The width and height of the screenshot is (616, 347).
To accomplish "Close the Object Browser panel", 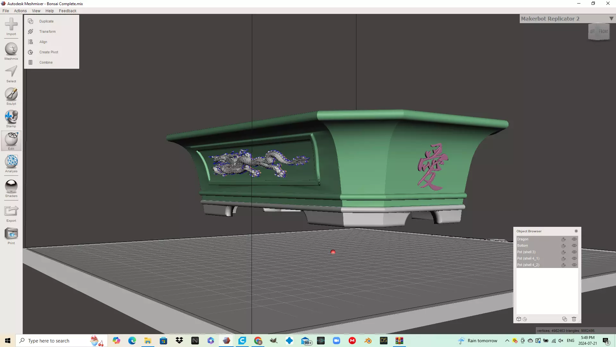I will [576, 231].
